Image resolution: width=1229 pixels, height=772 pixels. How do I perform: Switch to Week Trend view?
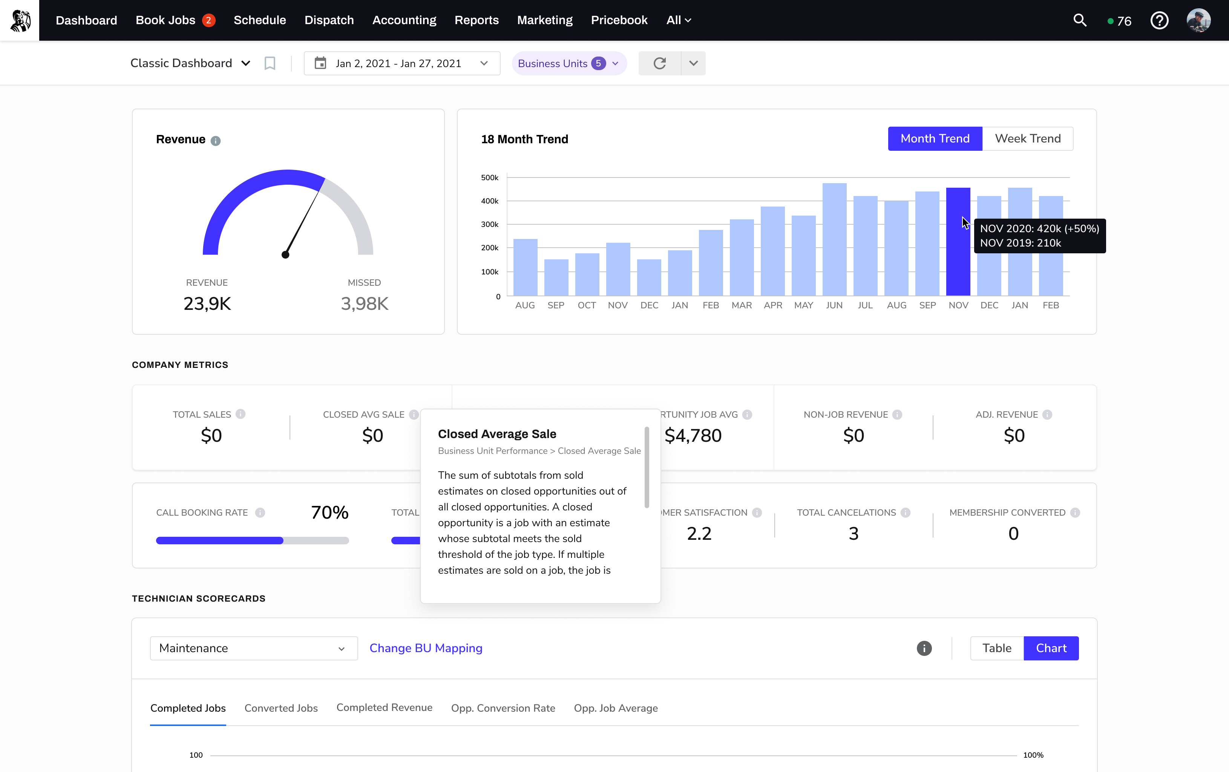[1027, 139]
